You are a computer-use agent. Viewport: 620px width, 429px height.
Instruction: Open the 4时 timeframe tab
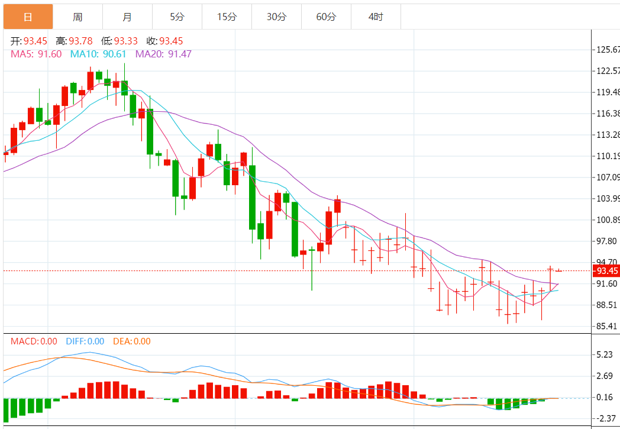pos(376,17)
